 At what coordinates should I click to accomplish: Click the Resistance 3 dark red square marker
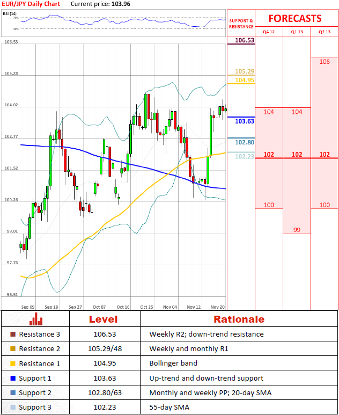click(x=13, y=334)
